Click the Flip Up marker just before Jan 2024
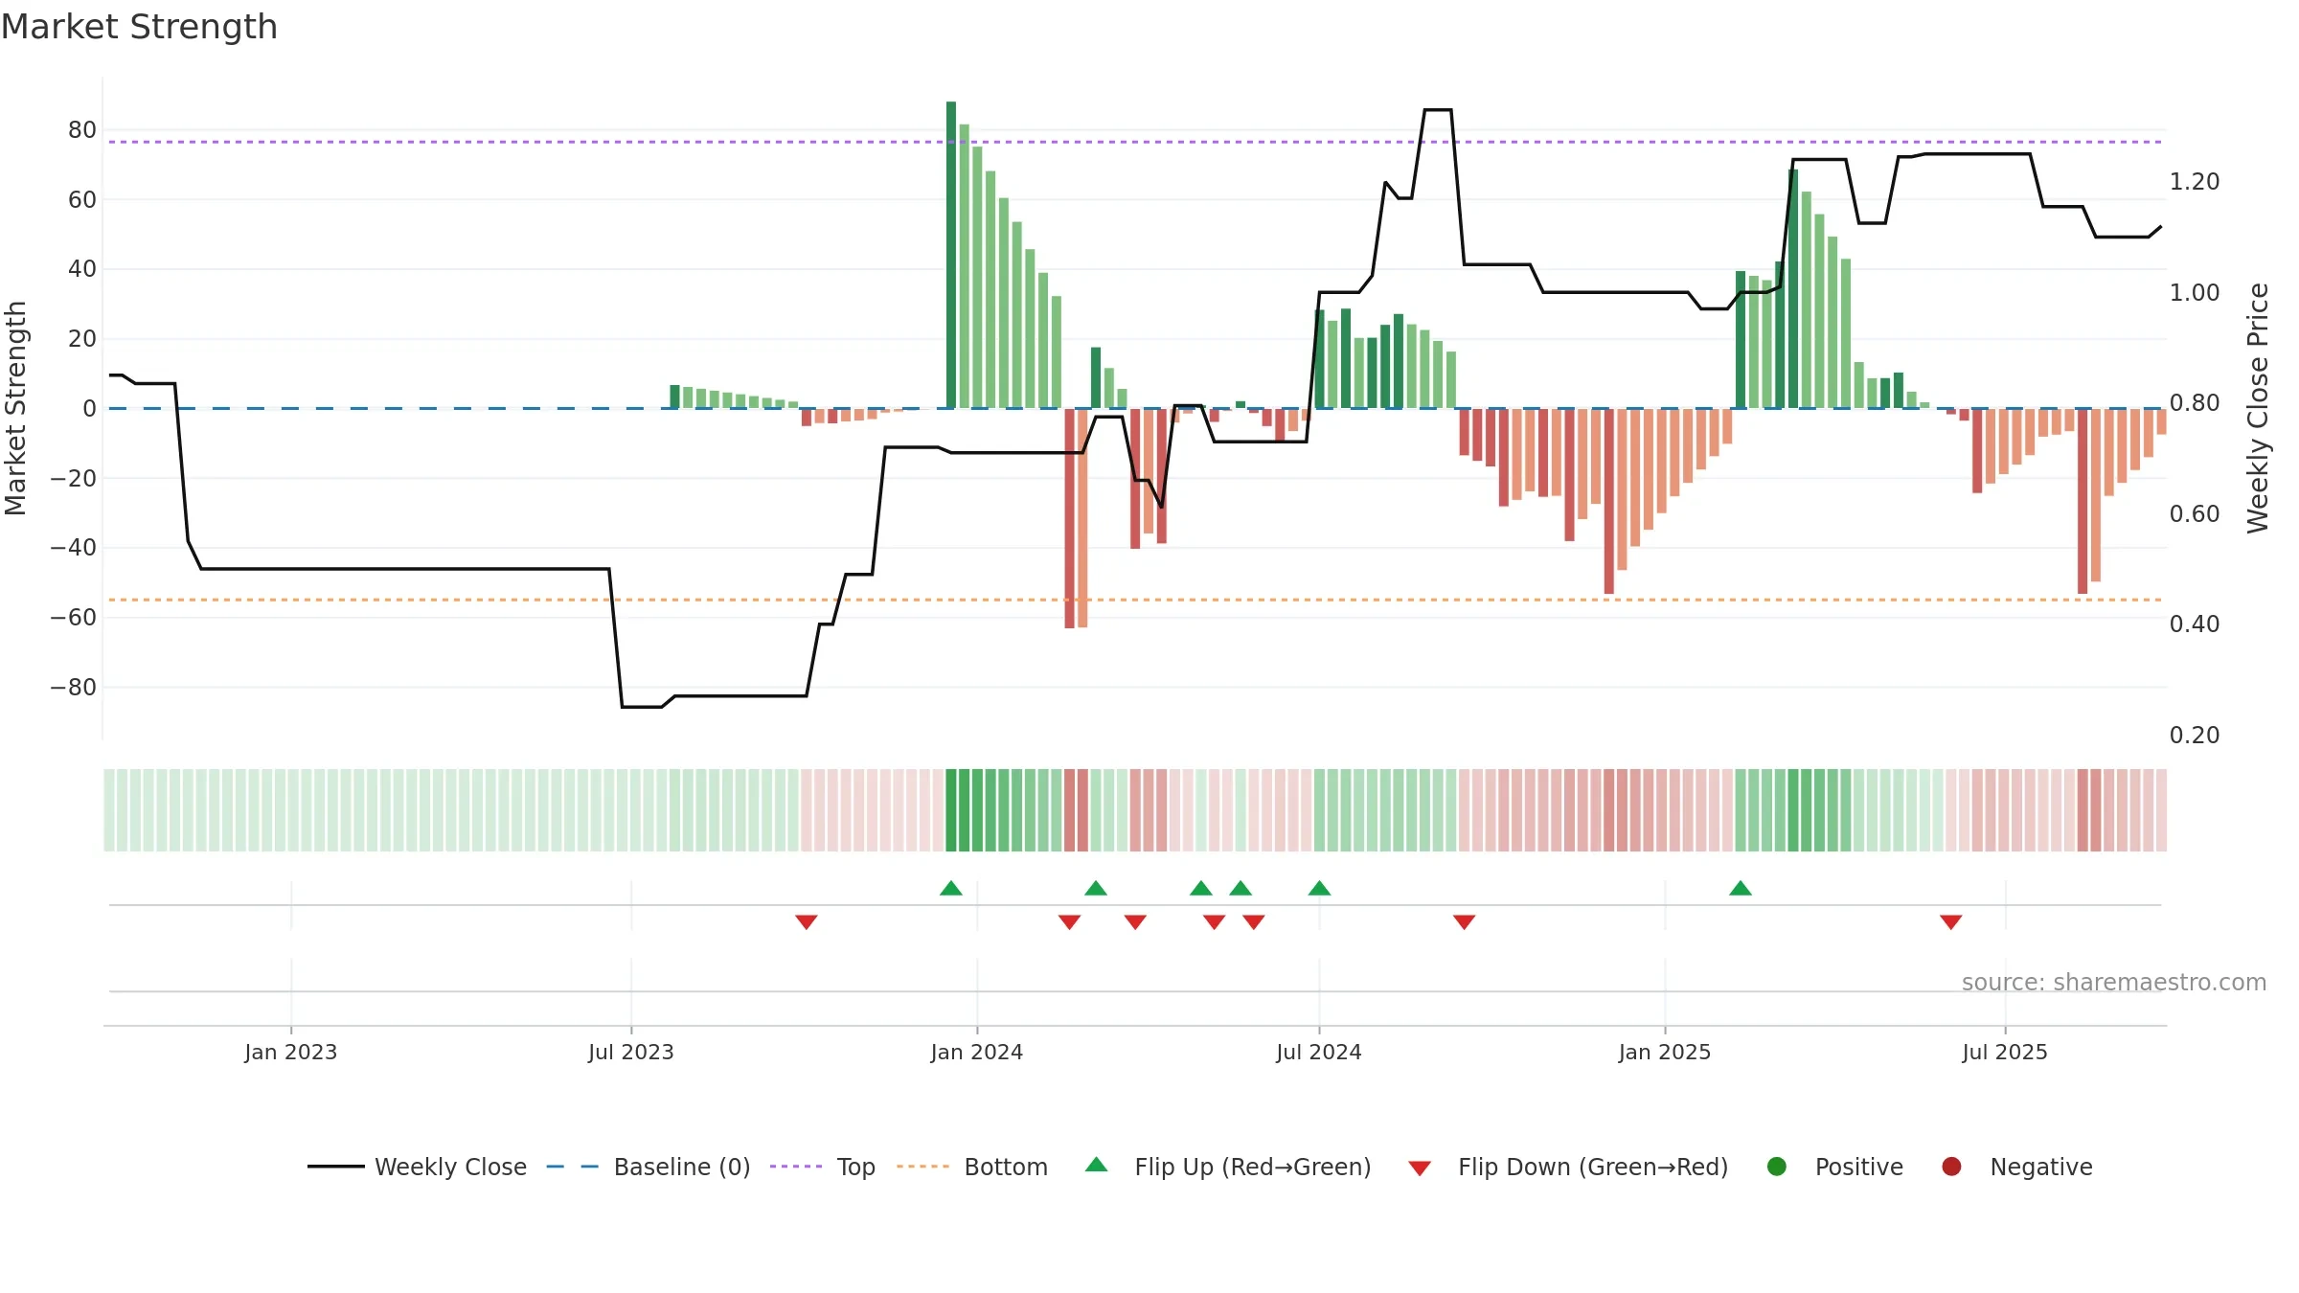The height and width of the screenshot is (1293, 2299). click(951, 888)
